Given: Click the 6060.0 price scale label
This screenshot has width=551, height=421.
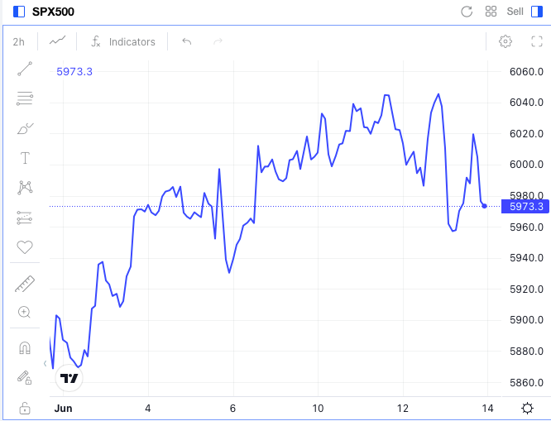Looking at the screenshot, I should pyautogui.click(x=526, y=72).
